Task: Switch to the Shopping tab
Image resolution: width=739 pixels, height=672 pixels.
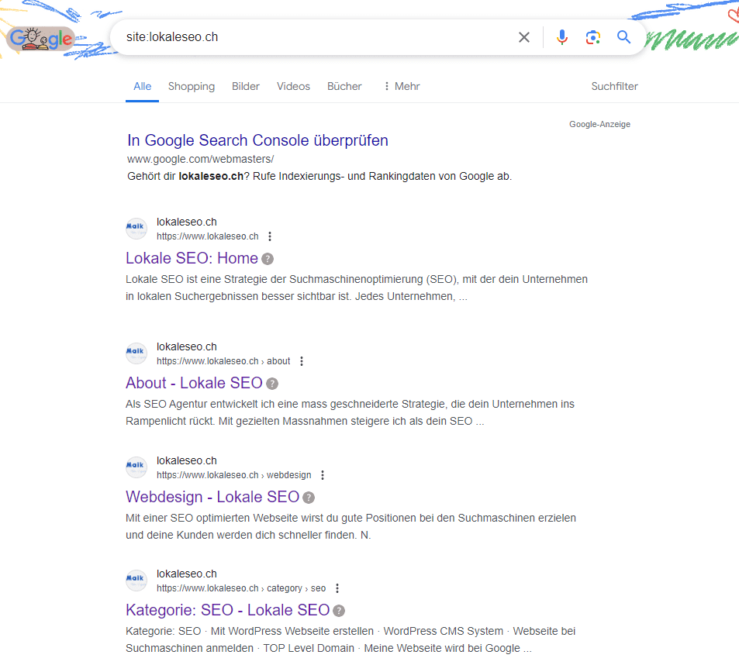Action: pyautogui.click(x=192, y=87)
